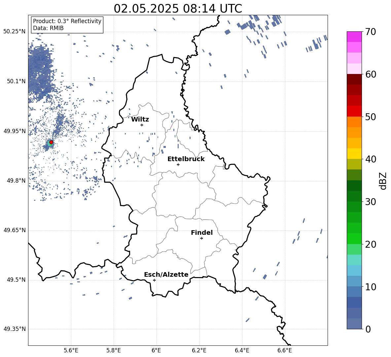Click the 6.4°E longitude label

[242, 350]
